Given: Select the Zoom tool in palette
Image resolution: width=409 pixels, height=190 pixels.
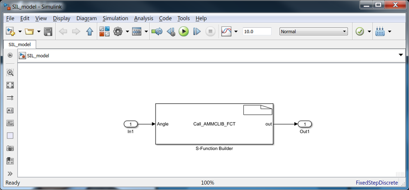Looking at the screenshot, I should (x=10, y=72).
